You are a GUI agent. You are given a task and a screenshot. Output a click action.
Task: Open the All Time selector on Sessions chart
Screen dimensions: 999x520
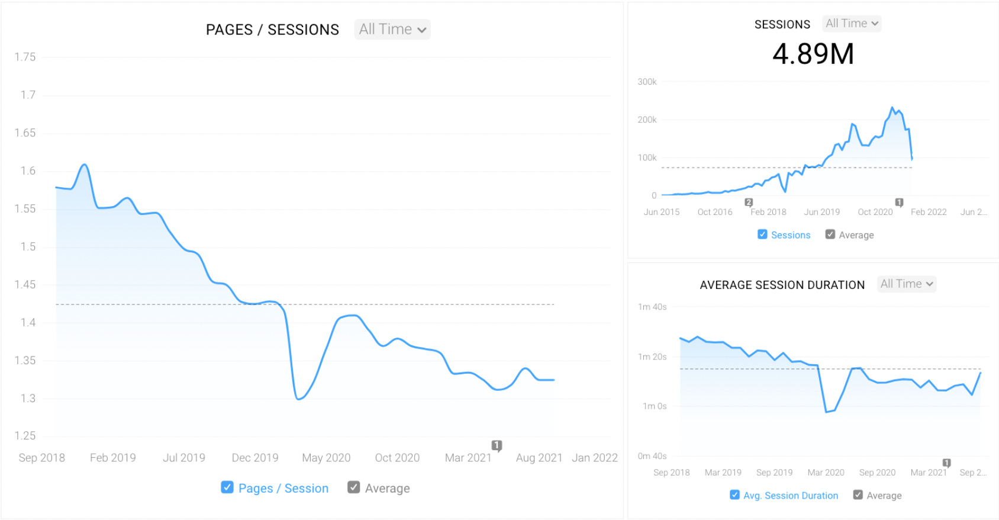click(x=851, y=23)
